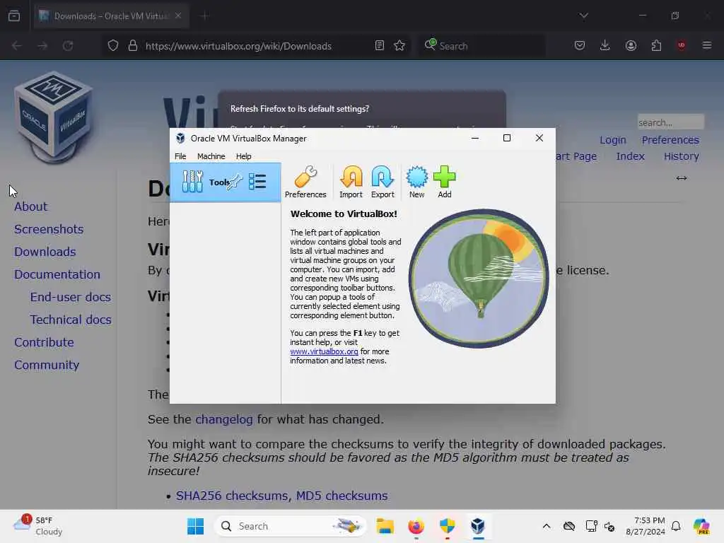The height and width of the screenshot is (543, 724).
Task: Select the Downloads – Oracle VM VirtualBox tab
Action: pyautogui.click(x=111, y=16)
